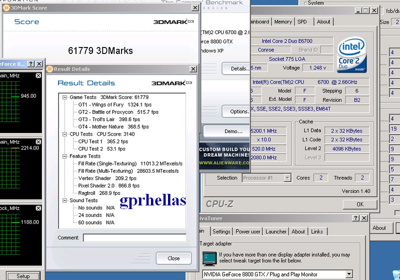Select GT2 - Battle of Proxycon result
The width and height of the screenshot is (400, 280).
(118, 112)
